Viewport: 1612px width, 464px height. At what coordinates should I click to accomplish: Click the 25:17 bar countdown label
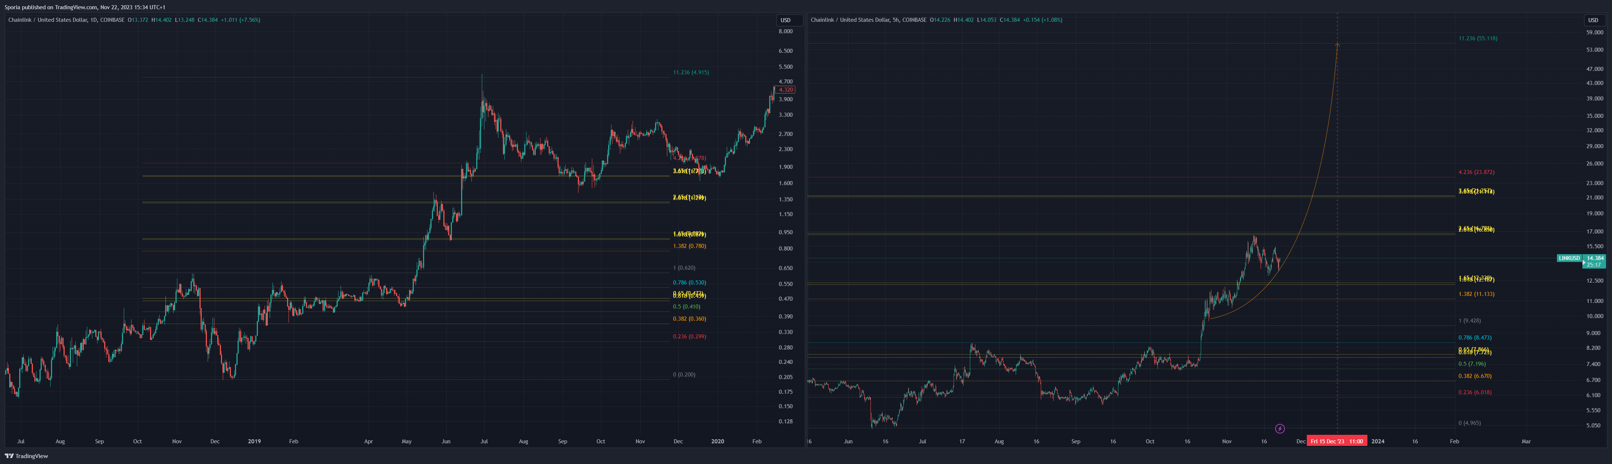click(x=1593, y=265)
